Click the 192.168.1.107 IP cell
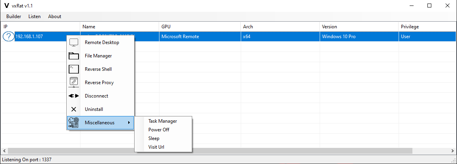 tap(29, 37)
